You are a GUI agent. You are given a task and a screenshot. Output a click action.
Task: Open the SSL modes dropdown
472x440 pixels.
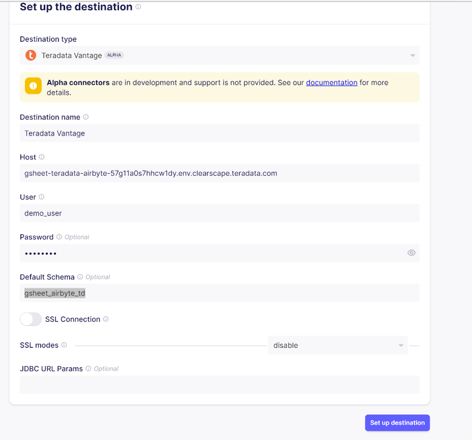[x=338, y=345]
